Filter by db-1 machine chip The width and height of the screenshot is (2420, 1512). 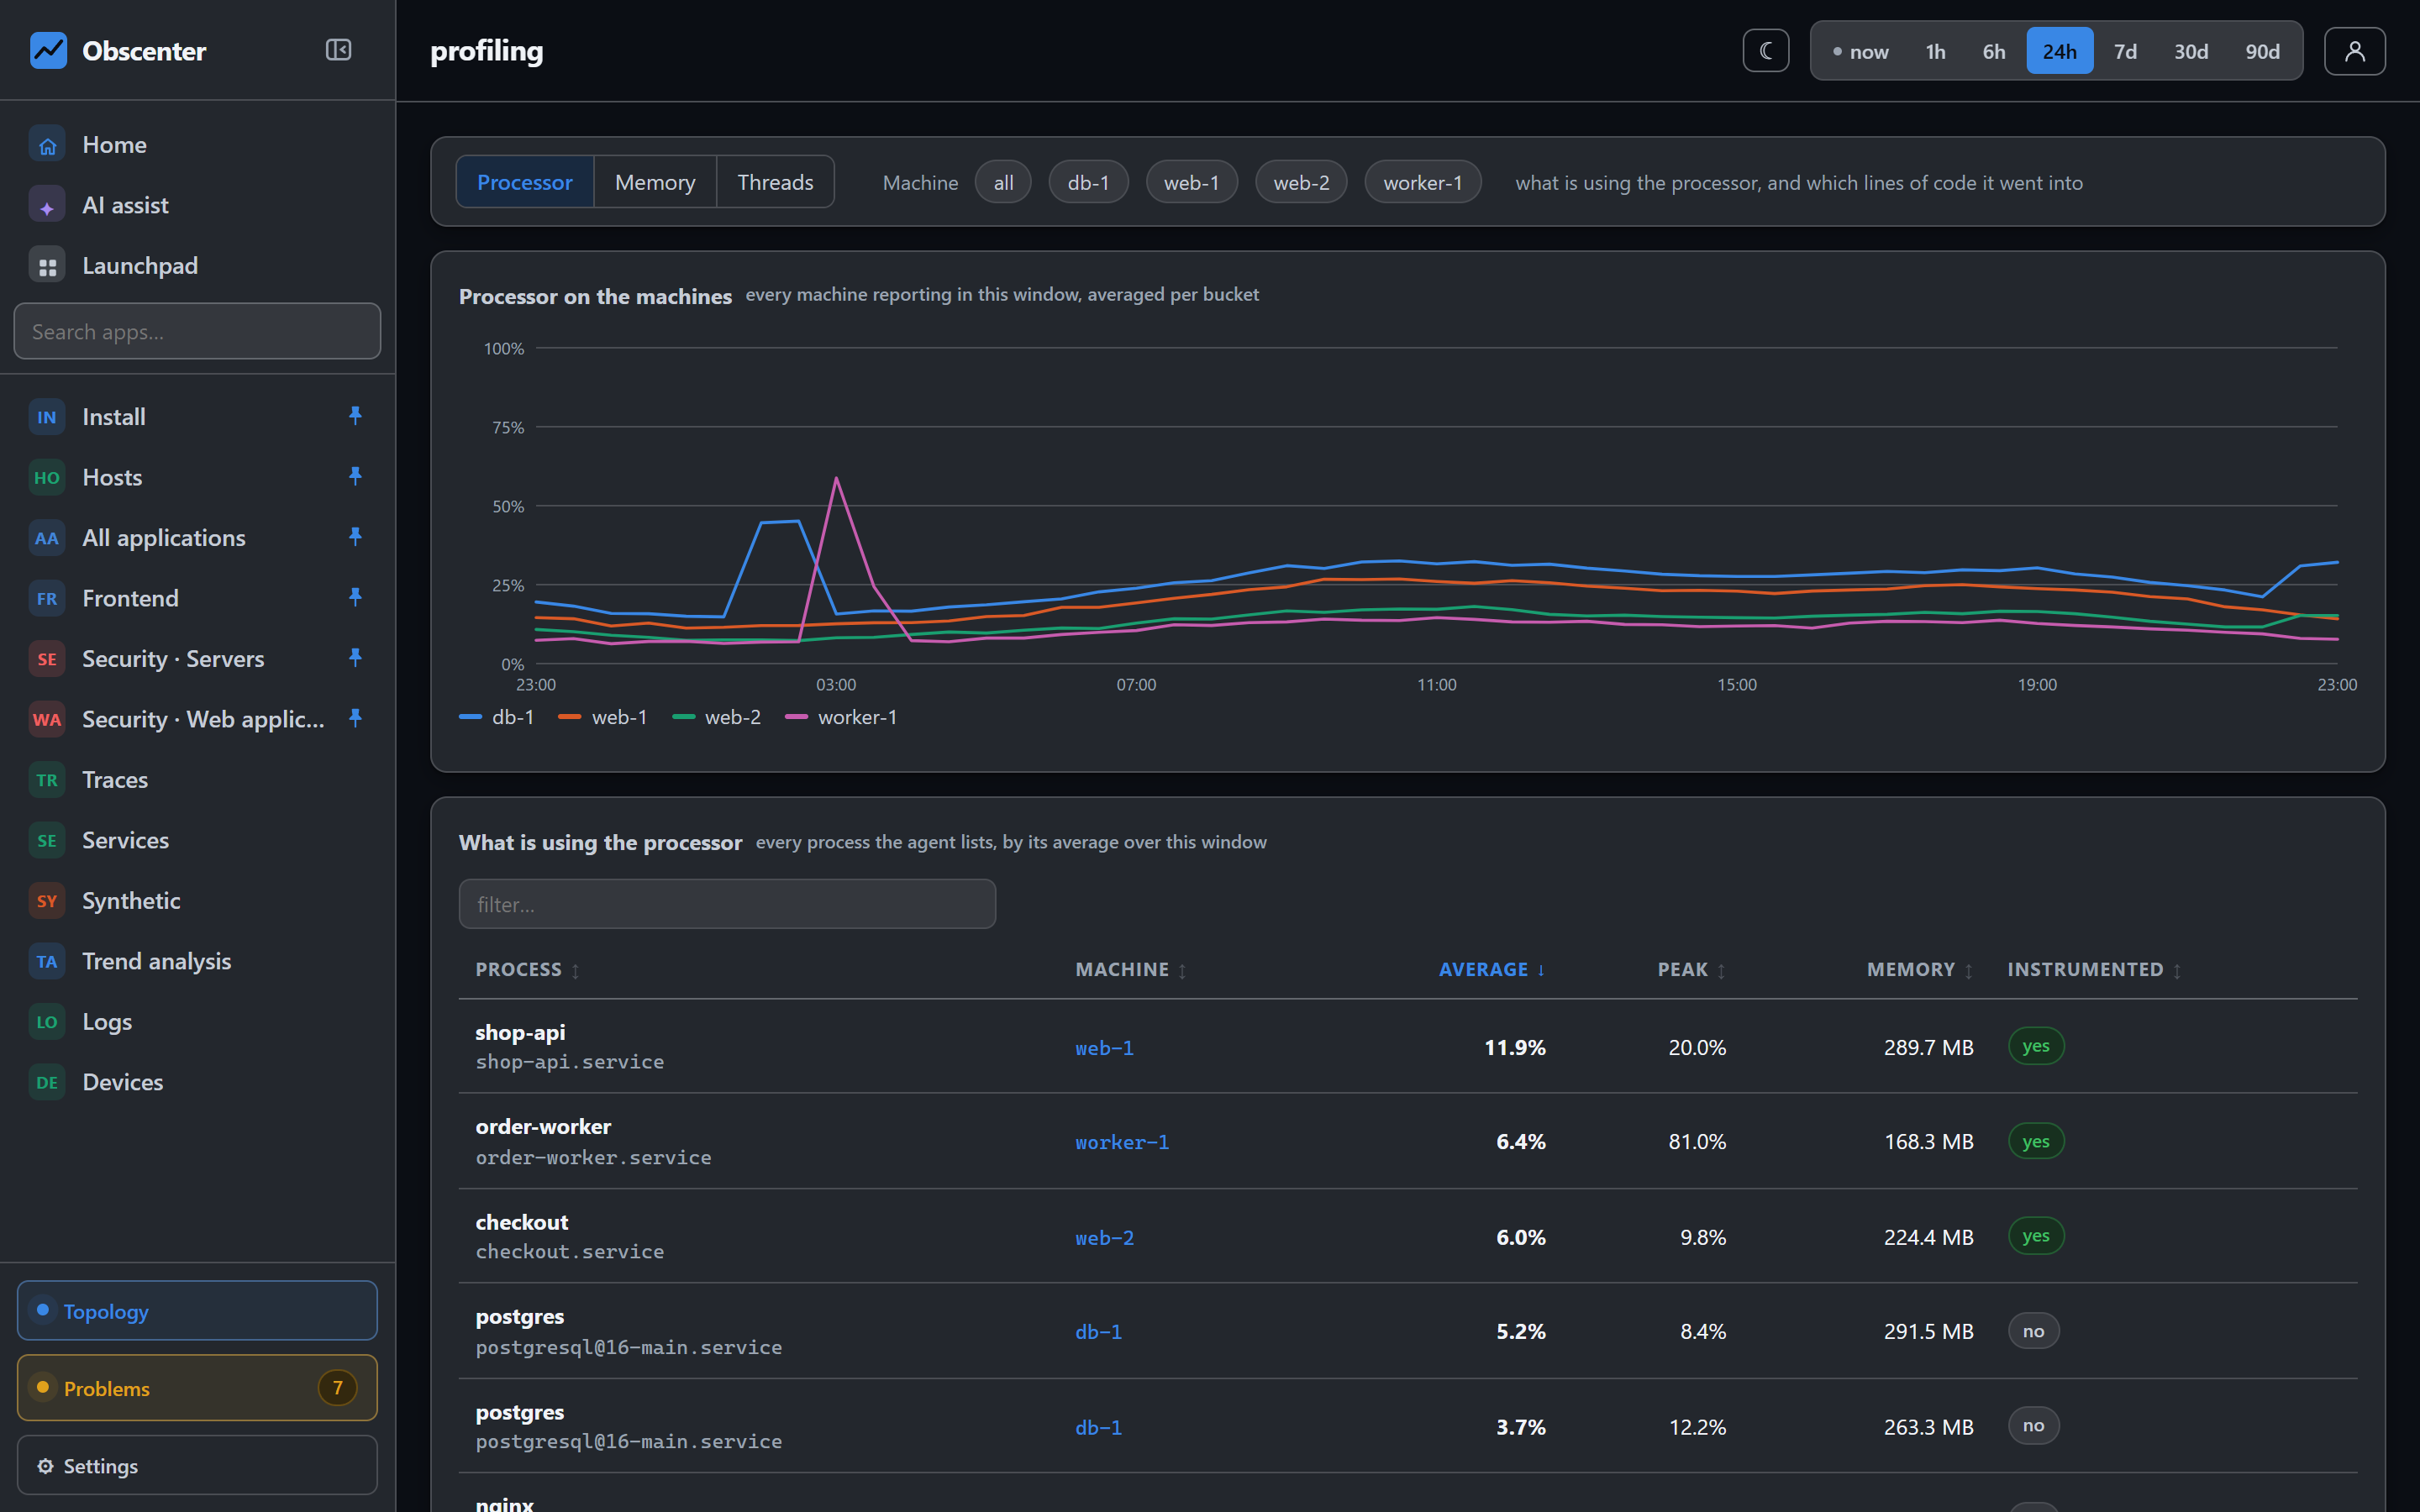pos(1088,182)
